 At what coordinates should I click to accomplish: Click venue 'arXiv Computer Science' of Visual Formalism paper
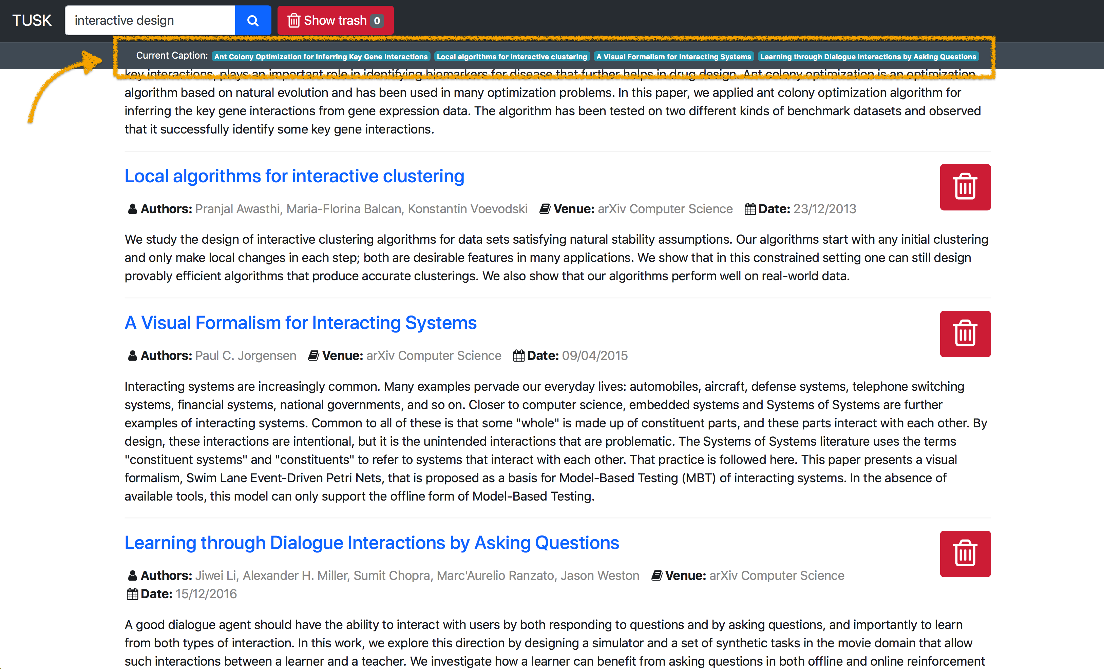[x=434, y=356]
